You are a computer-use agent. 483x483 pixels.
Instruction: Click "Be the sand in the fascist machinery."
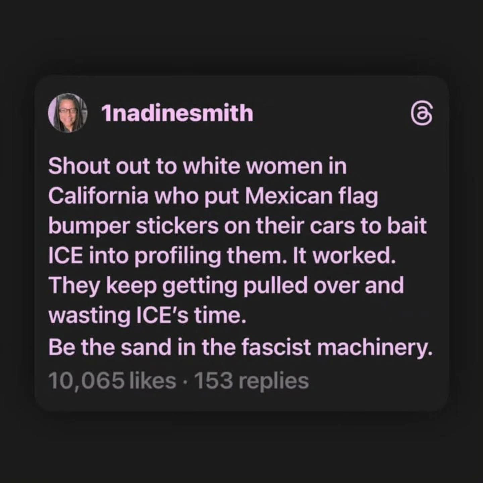point(240,347)
